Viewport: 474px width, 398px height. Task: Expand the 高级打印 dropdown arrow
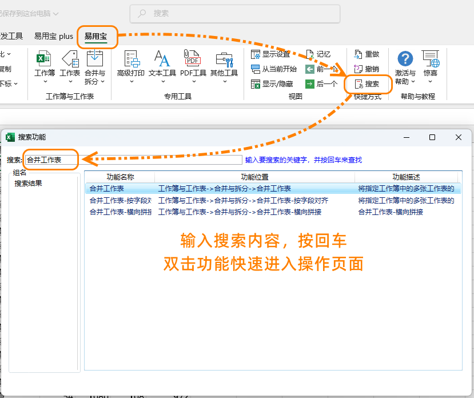[132, 82]
